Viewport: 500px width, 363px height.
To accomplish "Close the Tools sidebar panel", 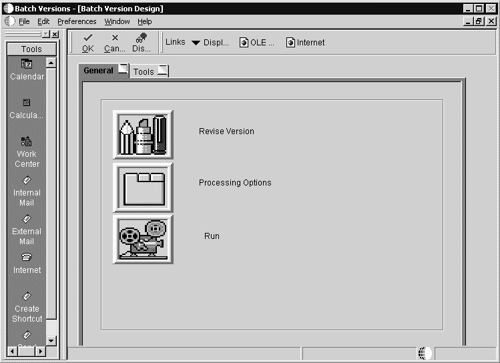I will [55, 34].
